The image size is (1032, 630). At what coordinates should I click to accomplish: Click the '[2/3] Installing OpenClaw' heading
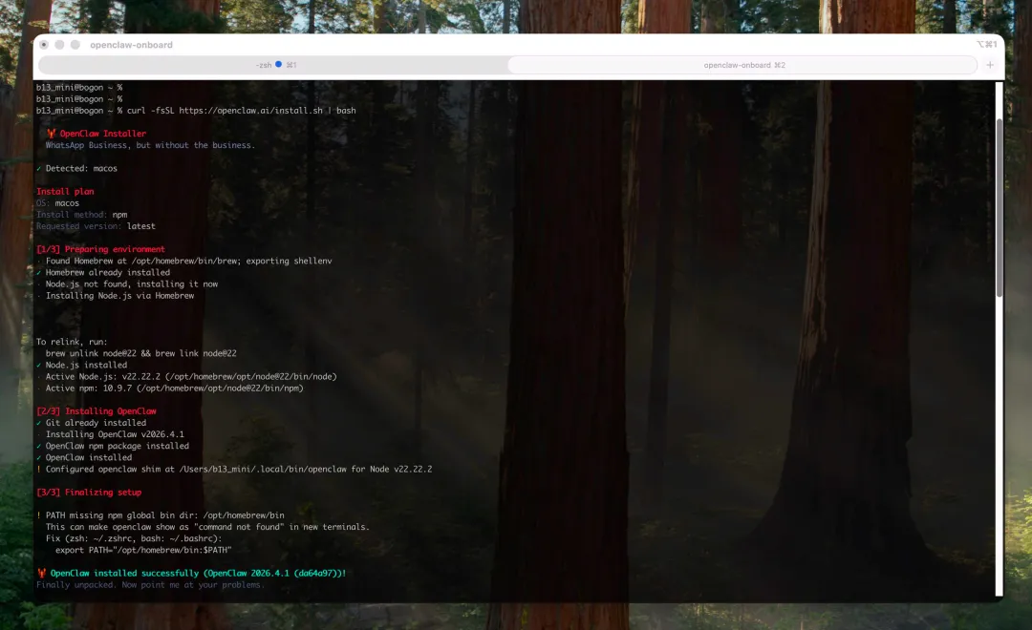click(97, 411)
